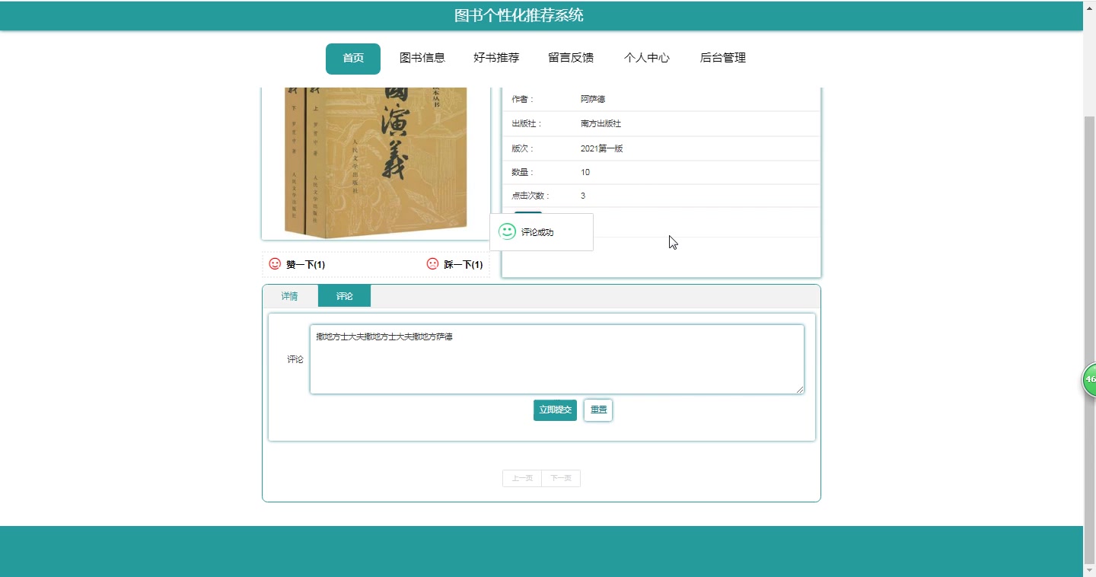The height and width of the screenshot is (577, 1096).
Task: Click the 下一页 pagination button
Action: click(561, 478)
